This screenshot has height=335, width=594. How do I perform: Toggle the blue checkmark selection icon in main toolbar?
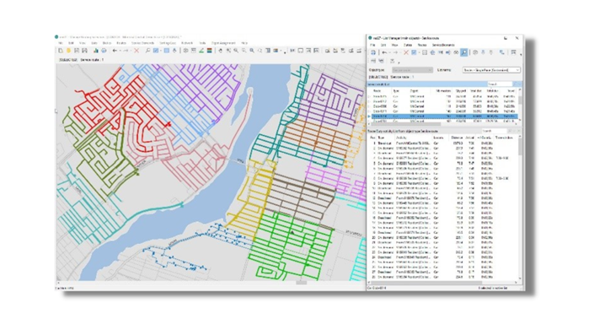(156, 51)
